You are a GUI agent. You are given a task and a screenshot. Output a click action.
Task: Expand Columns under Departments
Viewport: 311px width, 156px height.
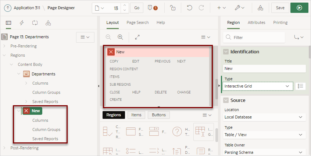[x=26, y=83]
